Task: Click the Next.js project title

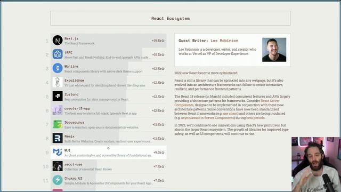Action: click(71, 38)
